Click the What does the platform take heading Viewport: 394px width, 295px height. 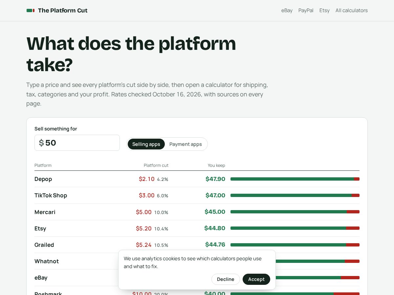click(x=131, y=54)
